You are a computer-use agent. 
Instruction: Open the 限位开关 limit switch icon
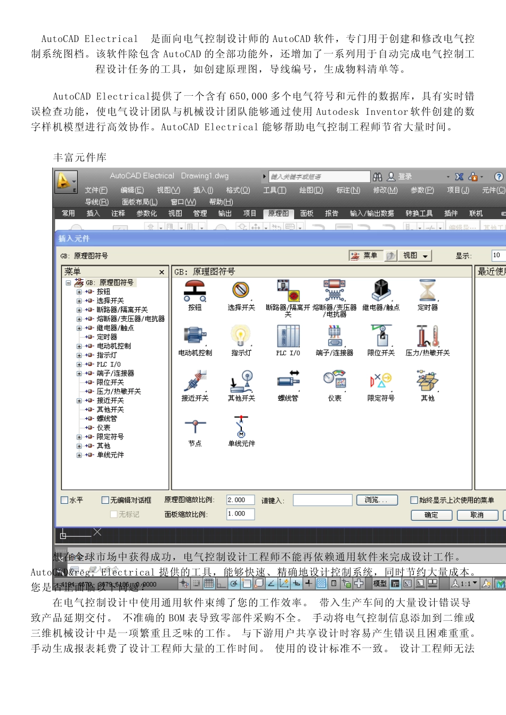coord(381,336)
